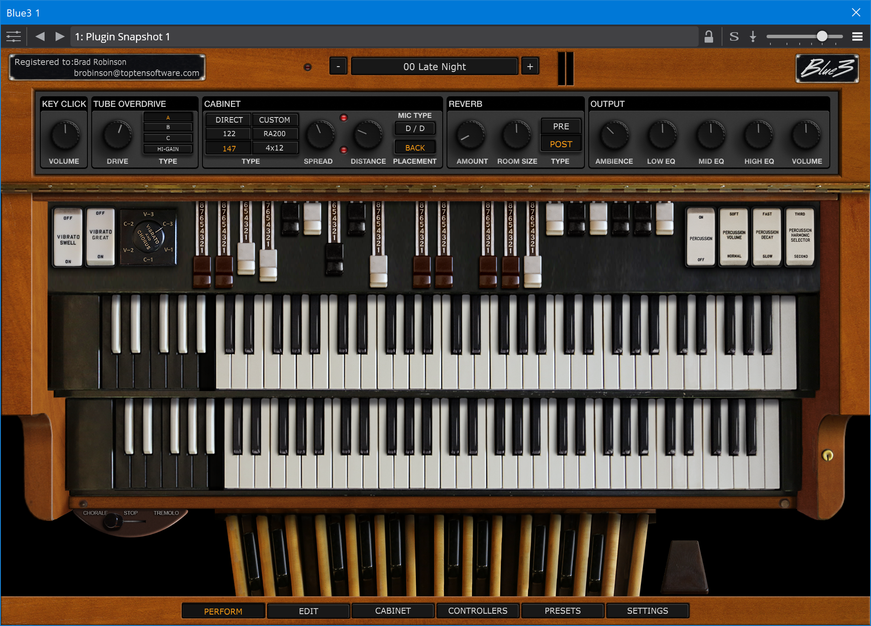Adjust the Low EQ knob
The height and width of the screenshot is (626, 871).
(662, 135)
